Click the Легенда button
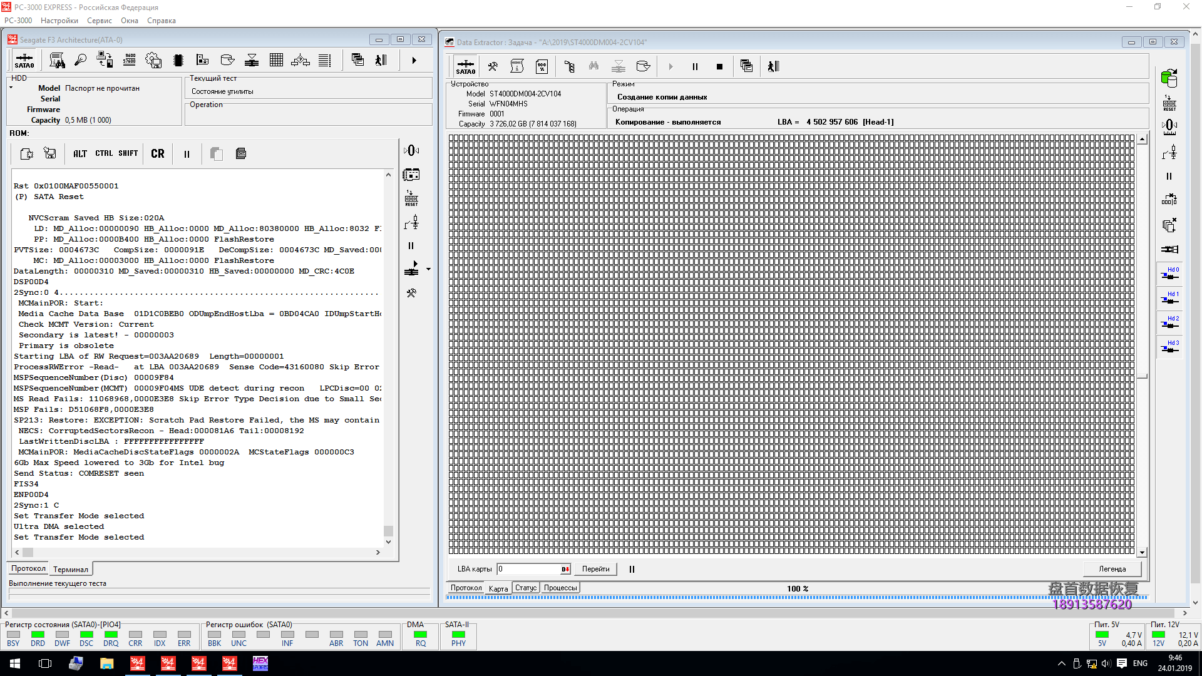Viewport: 1202px width, 676px height. tap(1112, 569)
